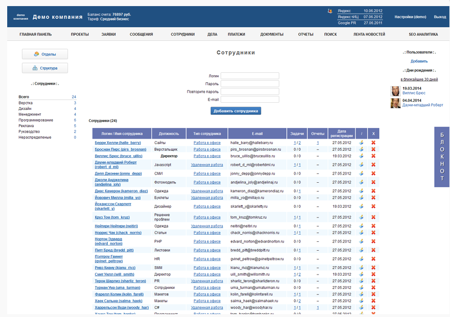This screenshot has width=450, height=317.
Task: Click edit icon for Фарелл Колин row
Action: click(362, 294)
